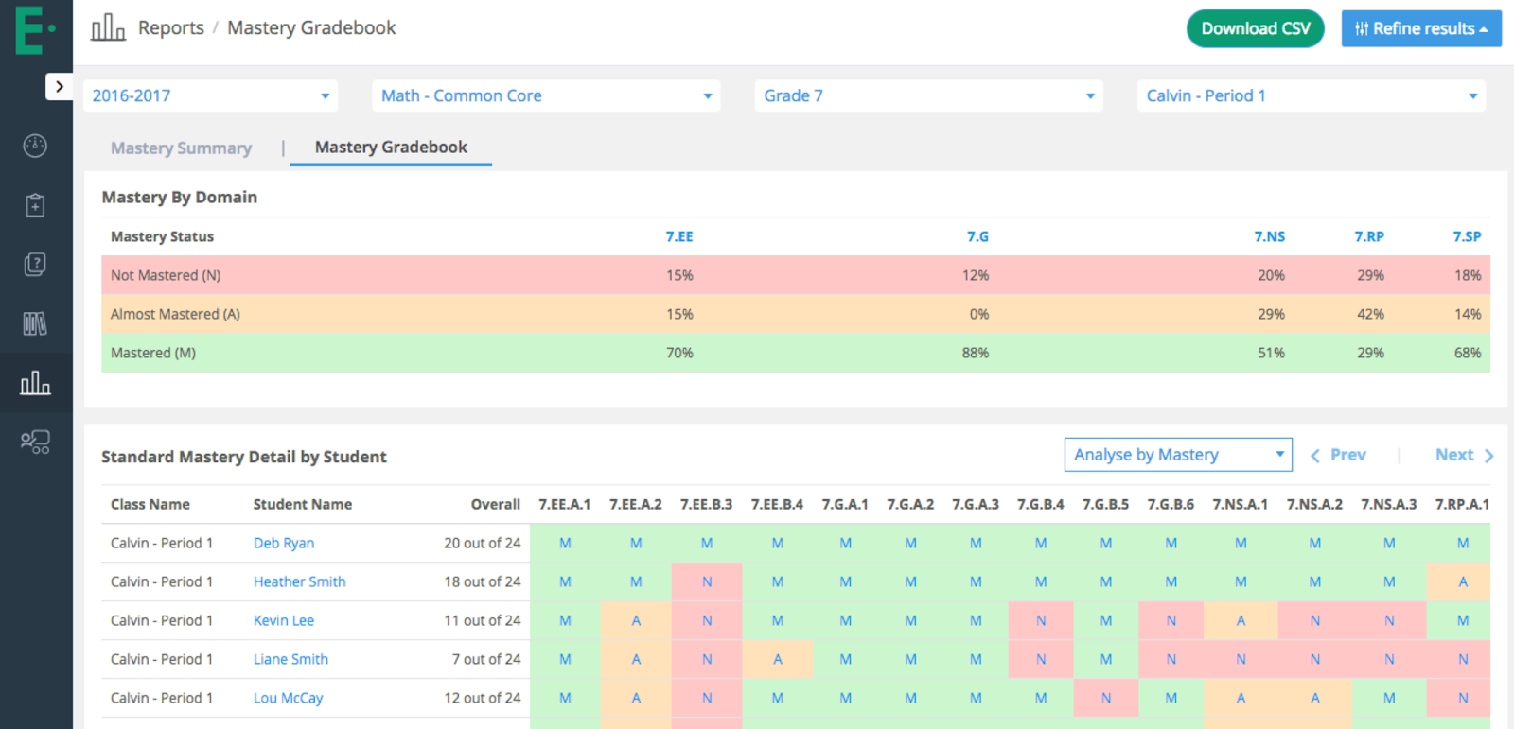Screen dimensions: 1514x729
Task: Open the dashboard gauge icon in sidebar
Action: coord(35,146)
